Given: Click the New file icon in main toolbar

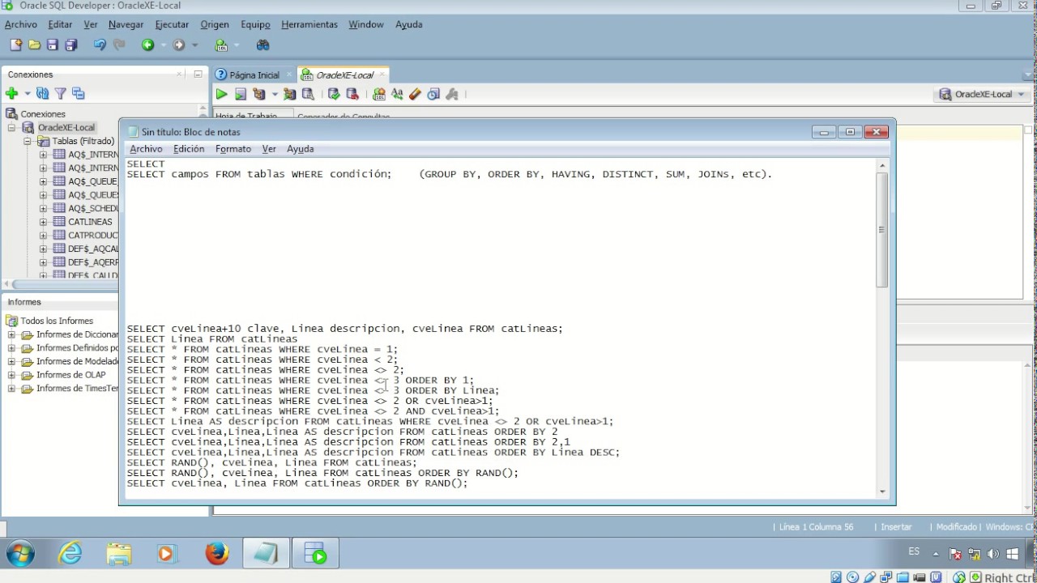Looking at the screenshot, I should (x=16, y=45).
